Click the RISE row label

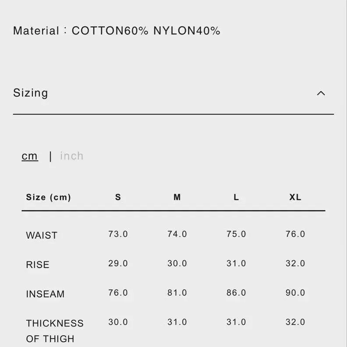pos(38,265)
